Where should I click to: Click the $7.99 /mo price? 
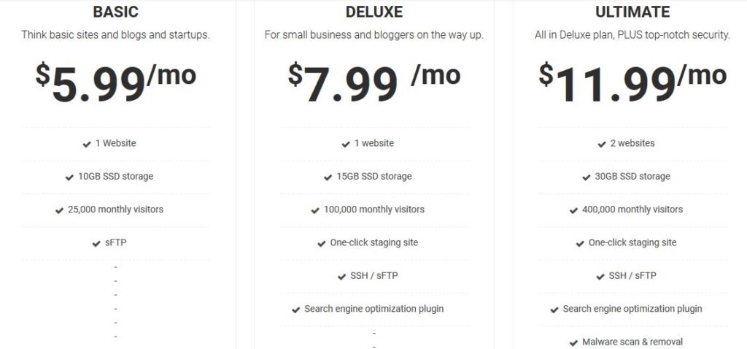(374, 83)
